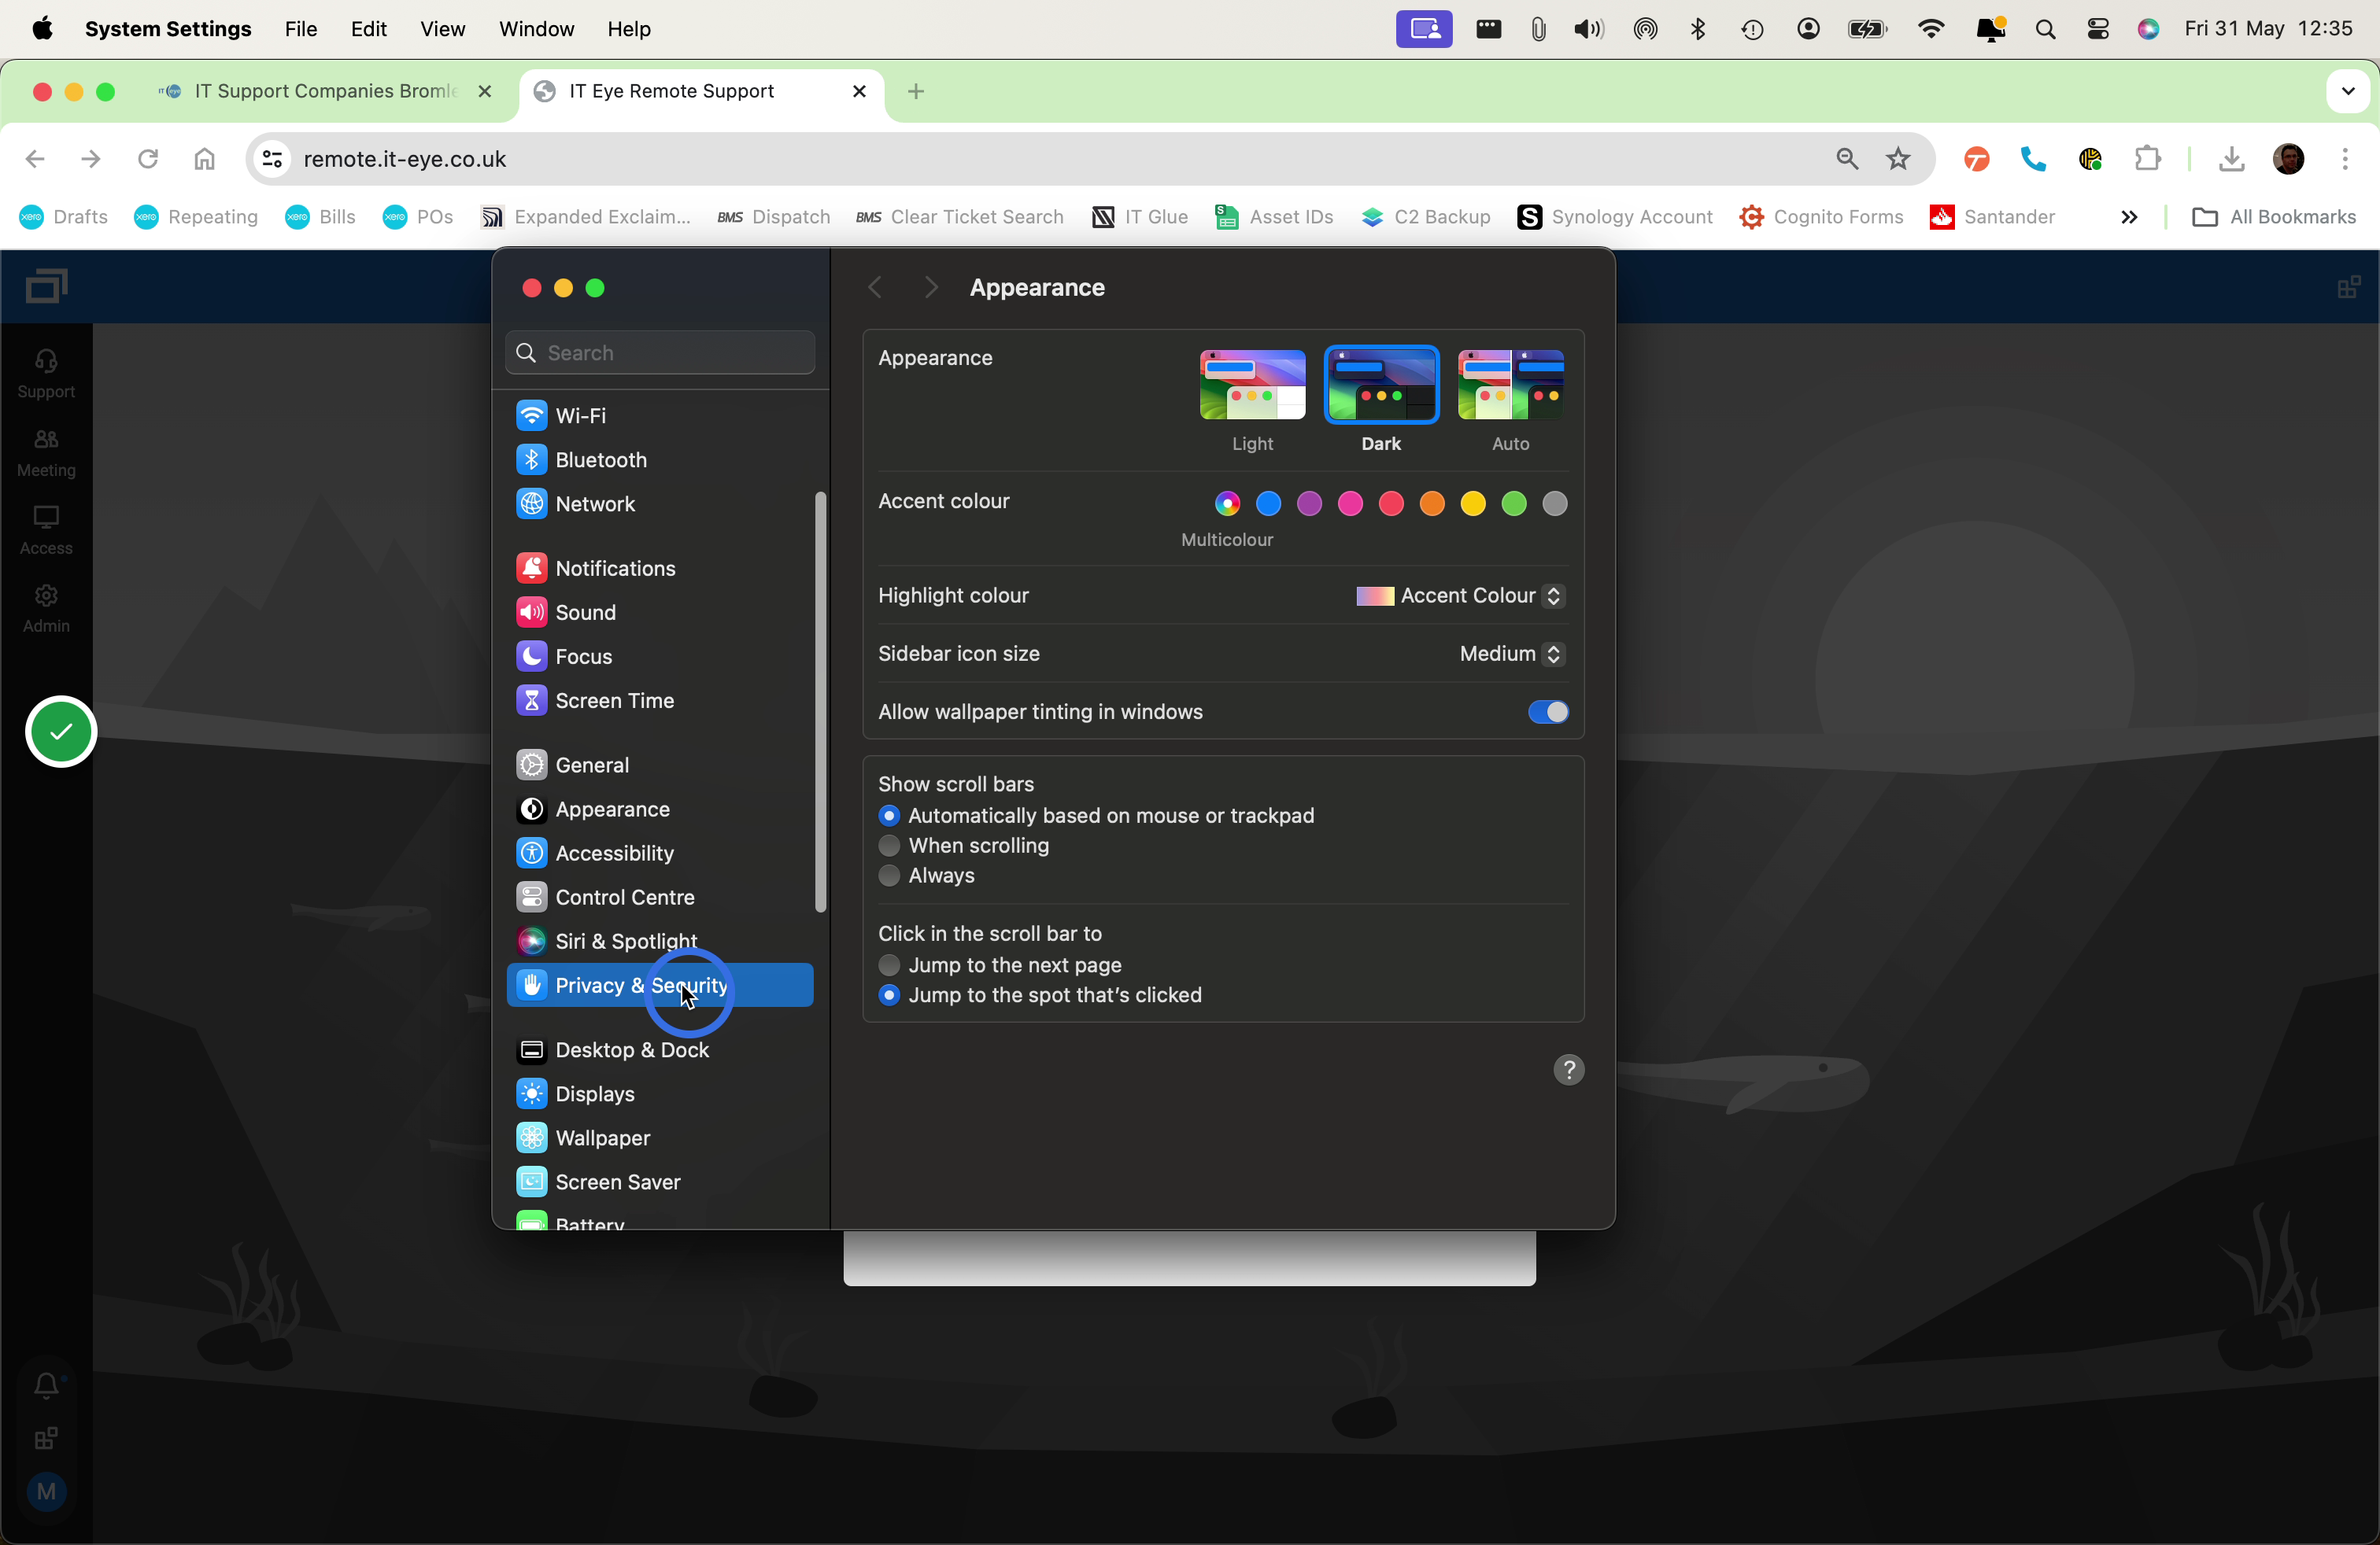Open the Edit menu

(x=368, y=29)
